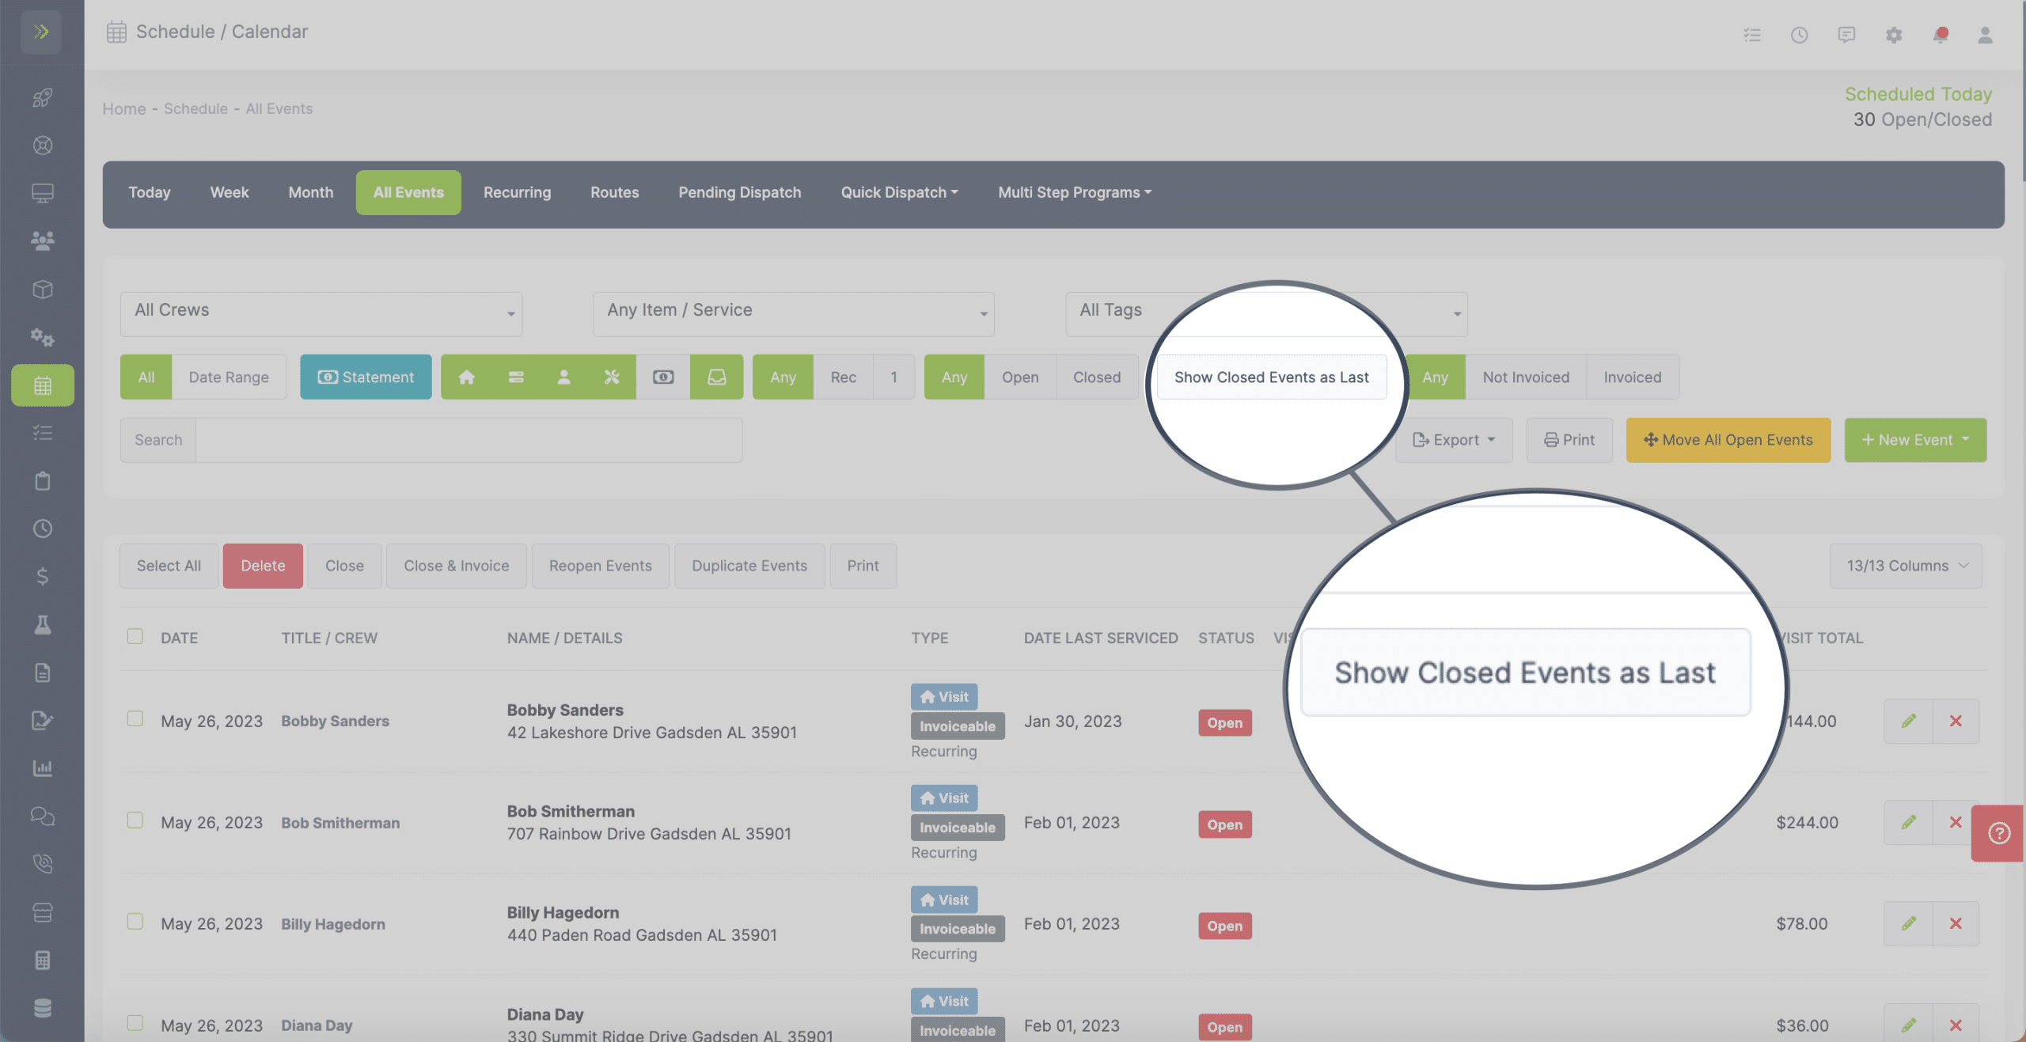
Task: Open the 13/13 Columns selector
Action: coord(1906,566)
